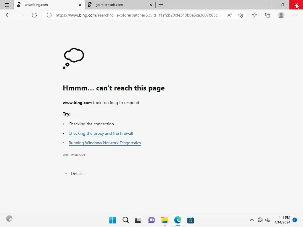The image size is (303, 227).
Task: Open clock and calendar showing 1:11 PM
Action: click(x=282, y=220)
